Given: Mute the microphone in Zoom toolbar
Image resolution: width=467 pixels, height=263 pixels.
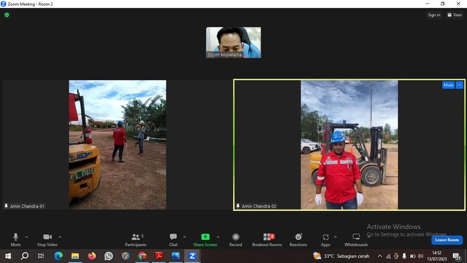Looking at the screenshot, I should [15, 240].
